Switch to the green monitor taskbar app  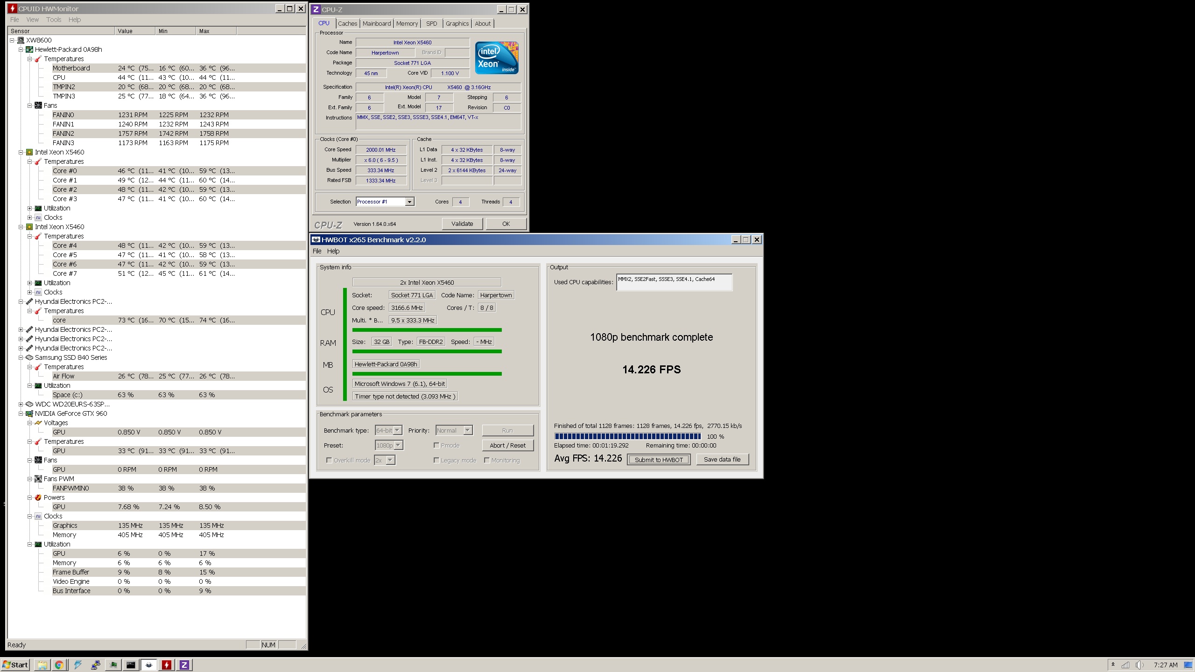(113, 665)
